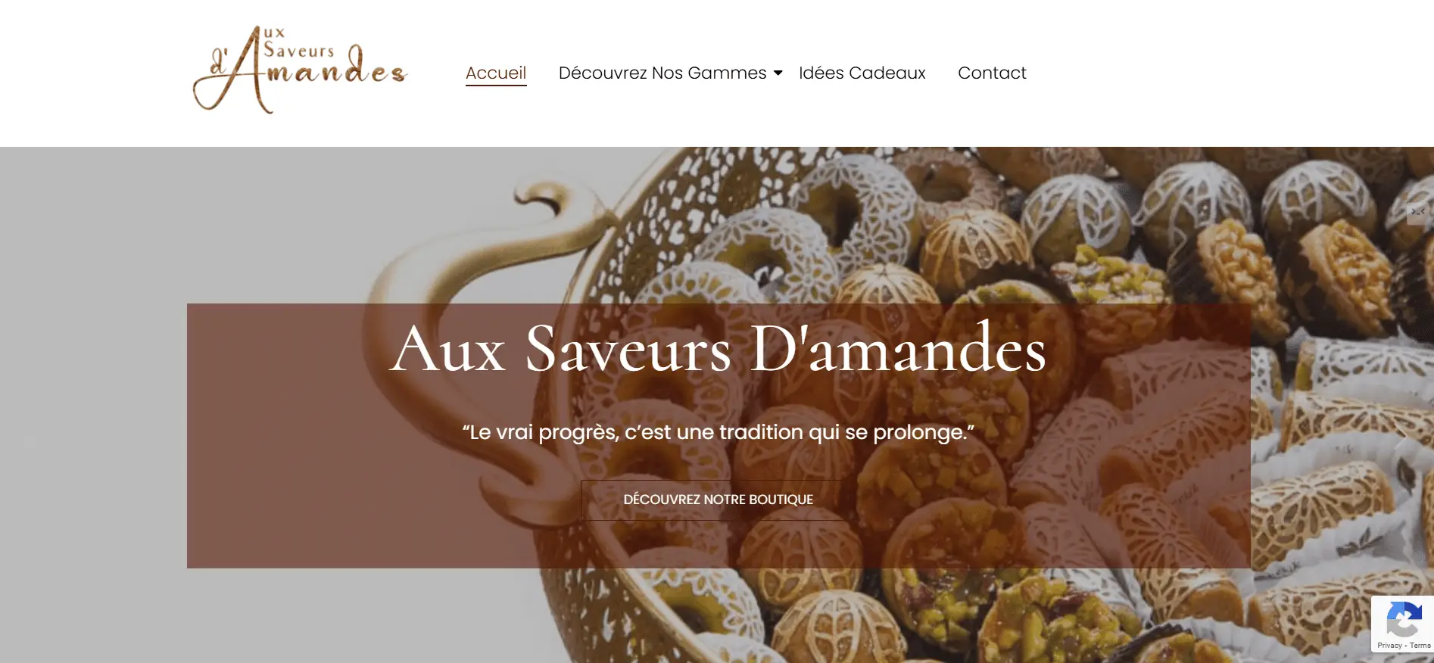The height and width of the screenshot is (663, 1434).
Task: Open the Contact page
Action: pos(992,73)
